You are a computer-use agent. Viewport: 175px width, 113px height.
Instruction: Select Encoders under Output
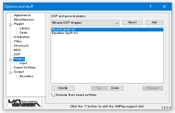(x=26, y=76)
